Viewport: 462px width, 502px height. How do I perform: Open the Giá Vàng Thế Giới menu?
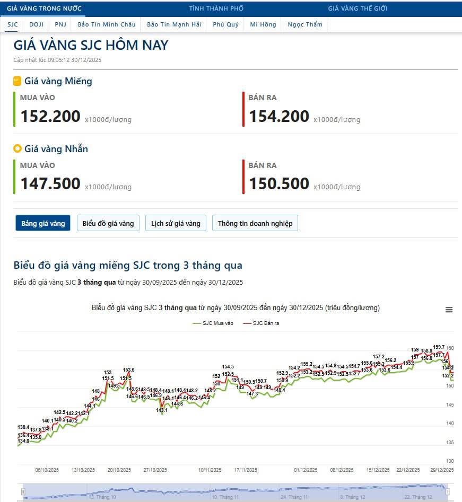[358, 8]
